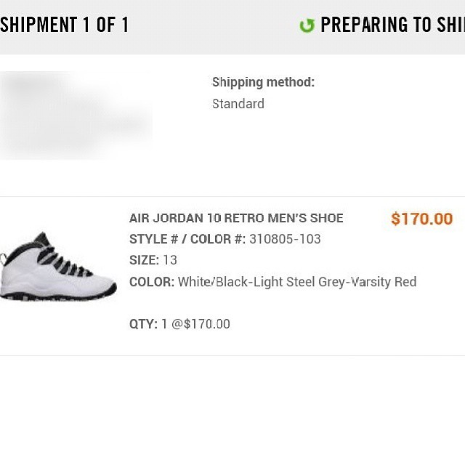Click the orange $170.00 price
Image resolution: width=465 pixels, height=465 pixels.
(421, 219)
